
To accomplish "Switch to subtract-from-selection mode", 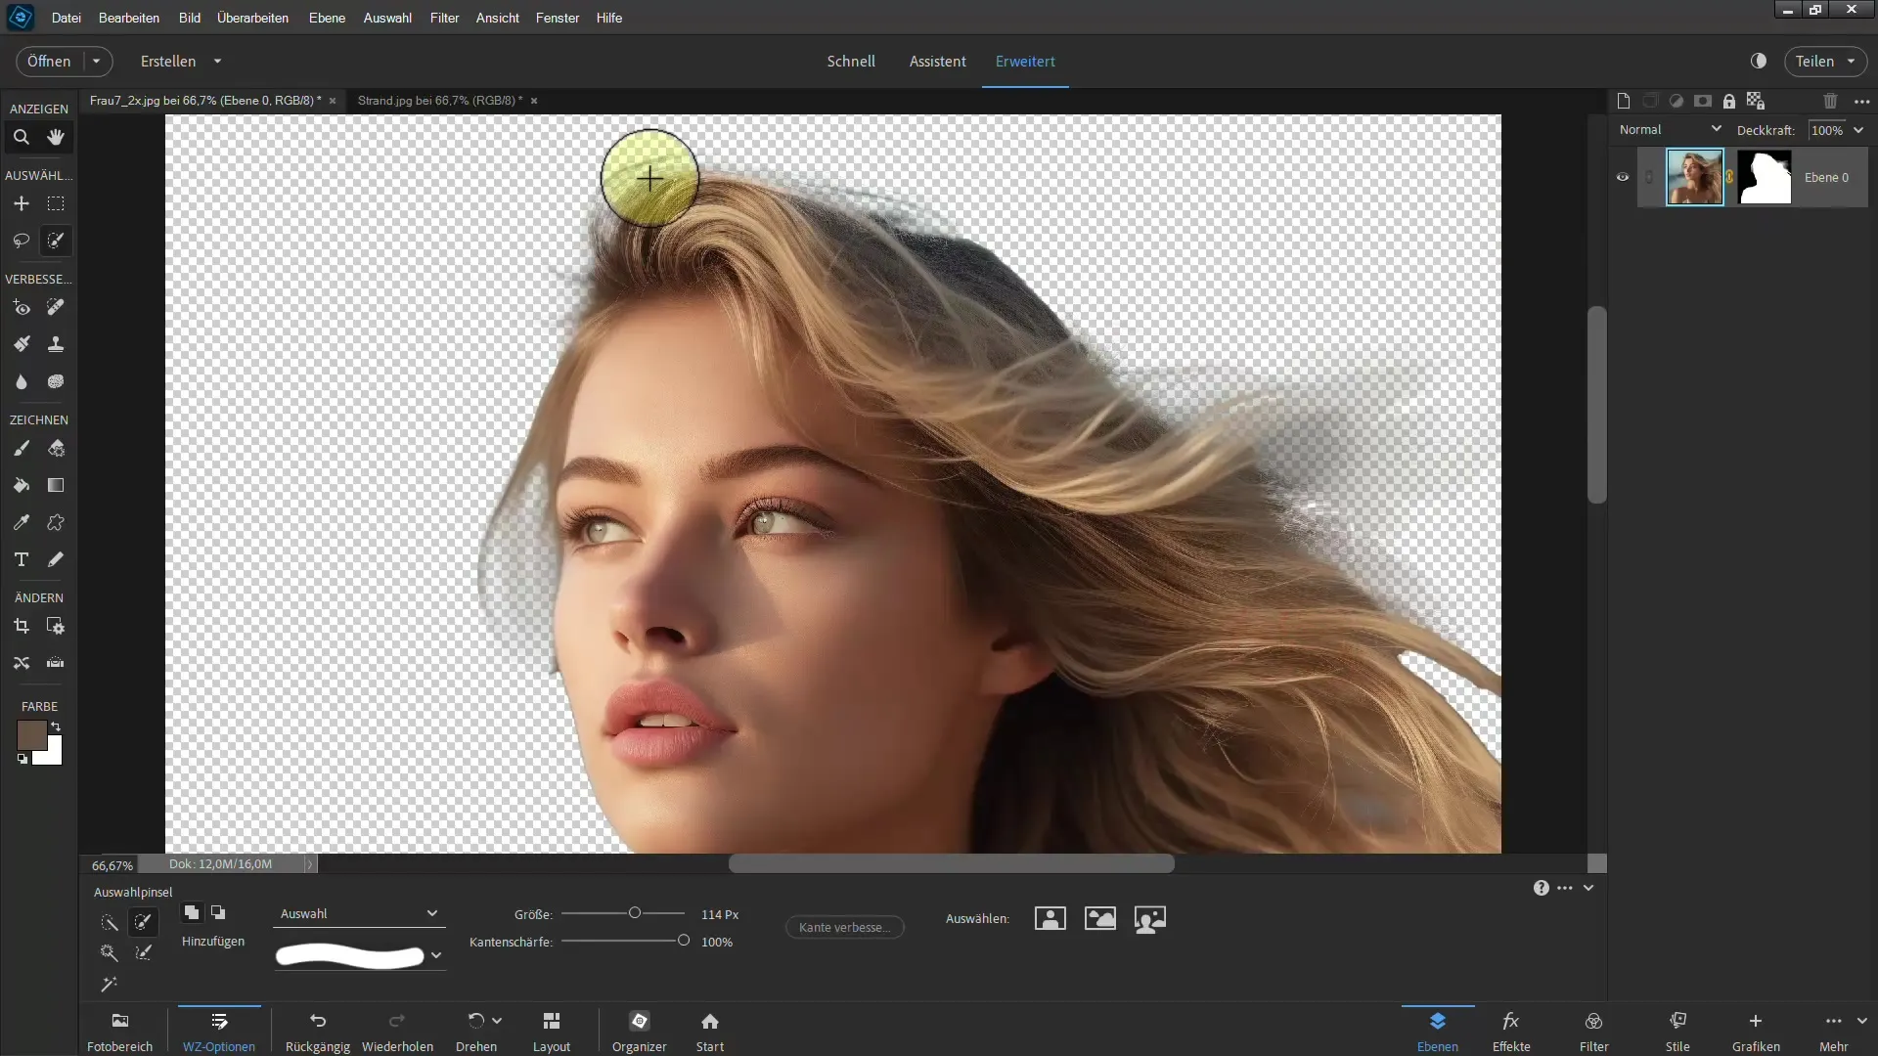I will (x=218, y=912).
